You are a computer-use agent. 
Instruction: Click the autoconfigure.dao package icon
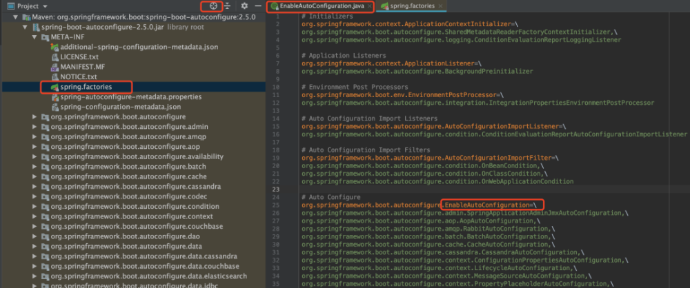(45, 236)
